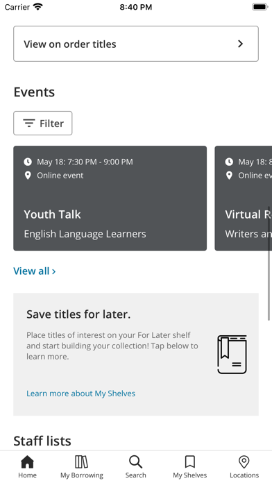The height and width of the screenshot is (483, 272).
Task: Click the battery status icon
Action: [x=260, y=7]
